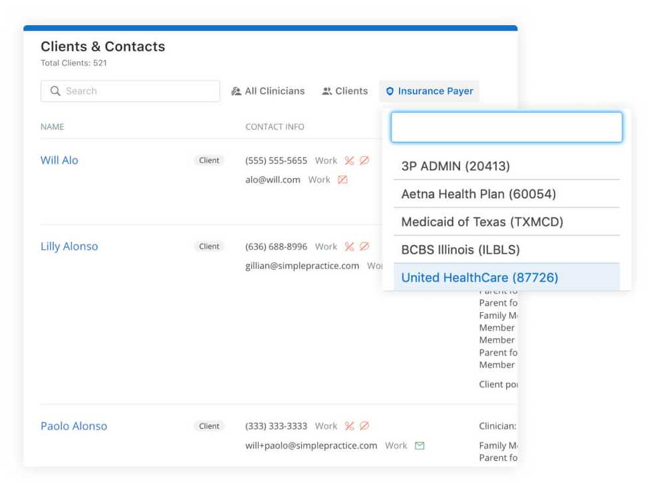The height and width of the screenshot is (493, 655).
Task: Collapse the Insurance Payer filter
Action: click(x=430, y=91)
